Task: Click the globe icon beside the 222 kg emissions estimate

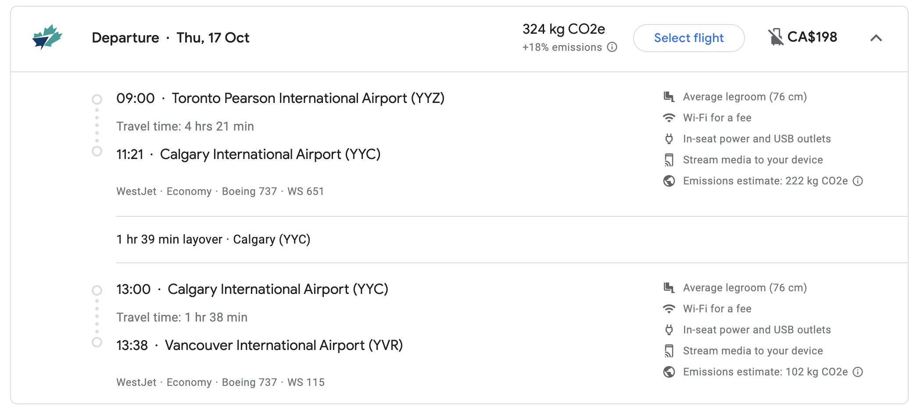Action: (669, 181)
